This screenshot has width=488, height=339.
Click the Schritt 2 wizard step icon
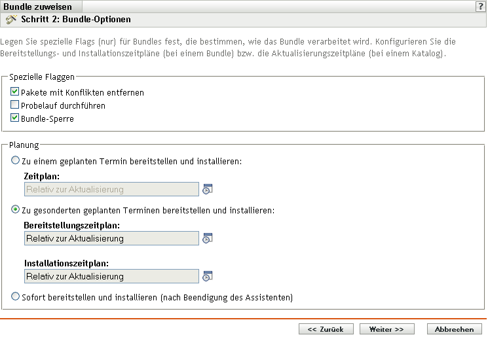[x=10, y=20]
